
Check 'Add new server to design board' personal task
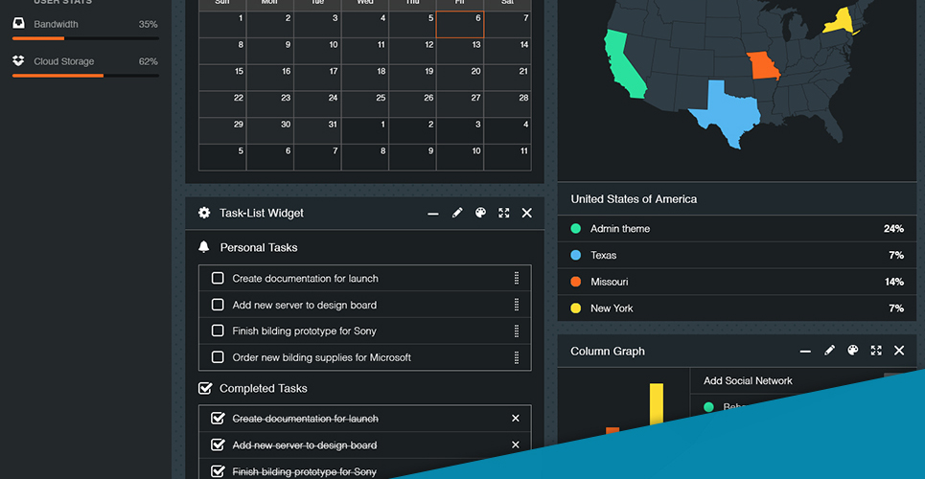coord(218,305)
